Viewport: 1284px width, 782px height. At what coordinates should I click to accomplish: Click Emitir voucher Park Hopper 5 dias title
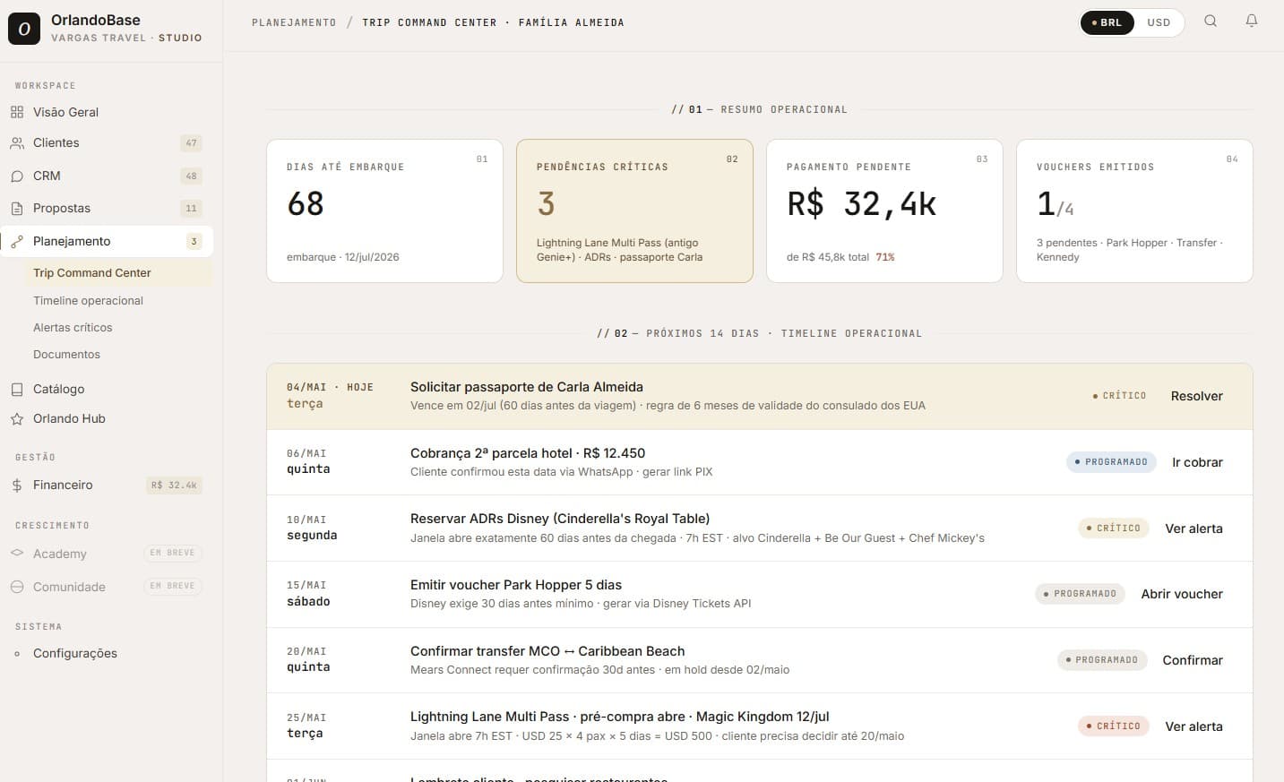pos(516,585)
